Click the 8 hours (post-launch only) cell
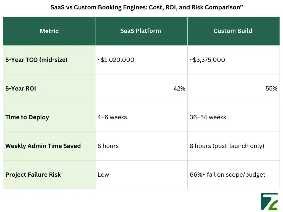 pos(227,146)
